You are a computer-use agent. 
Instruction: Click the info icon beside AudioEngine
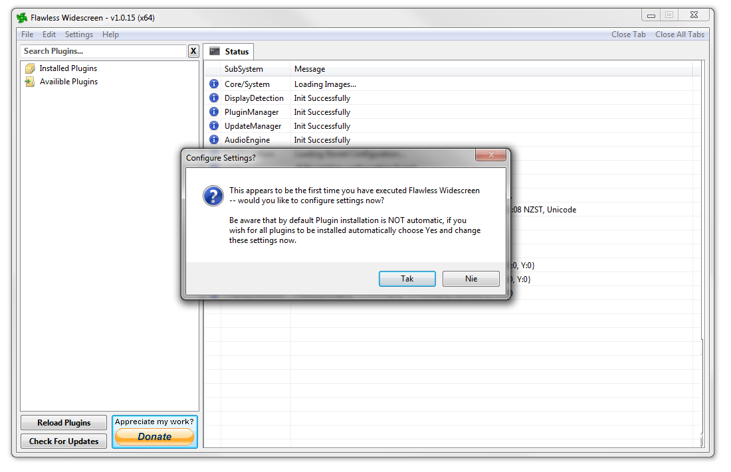pos(214,140)
